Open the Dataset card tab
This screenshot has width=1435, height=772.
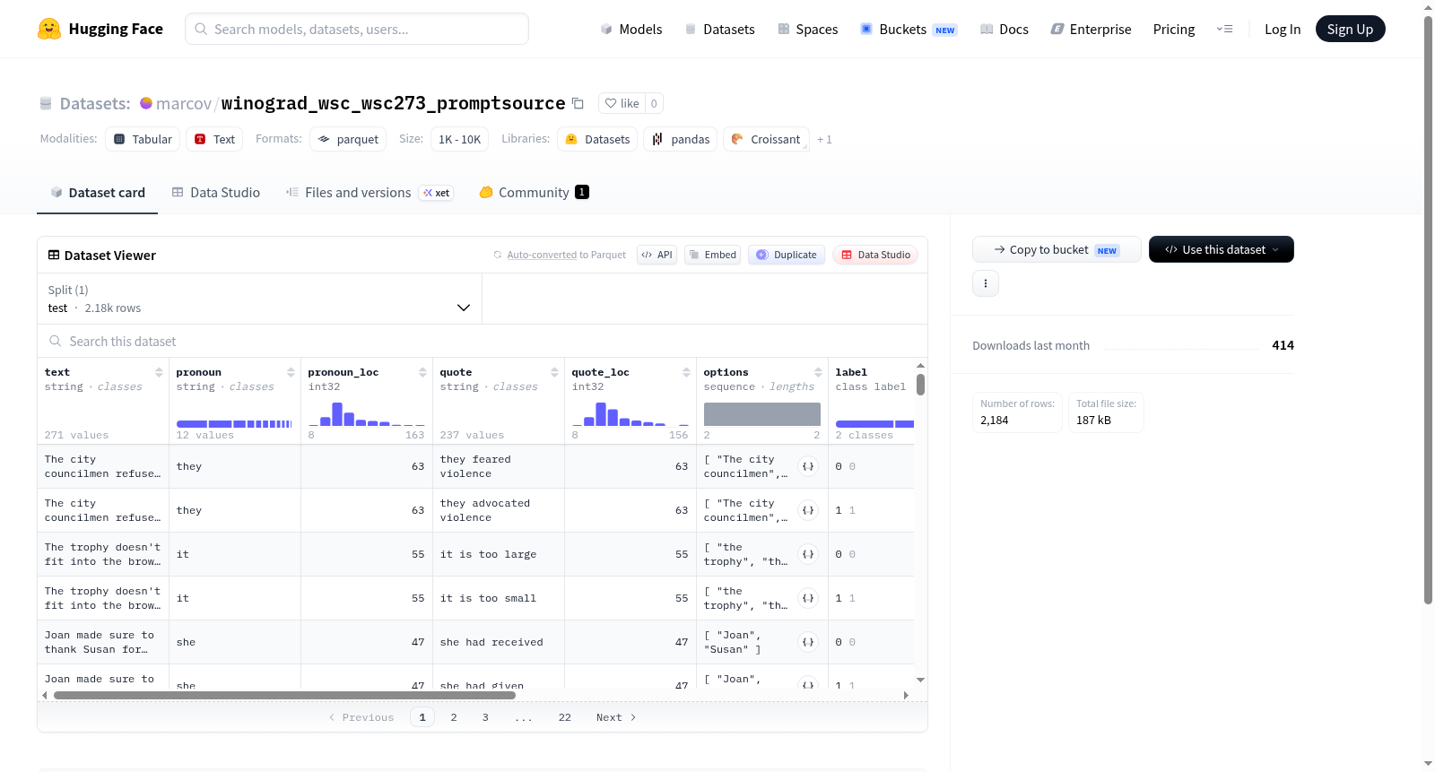pos(97,192)
